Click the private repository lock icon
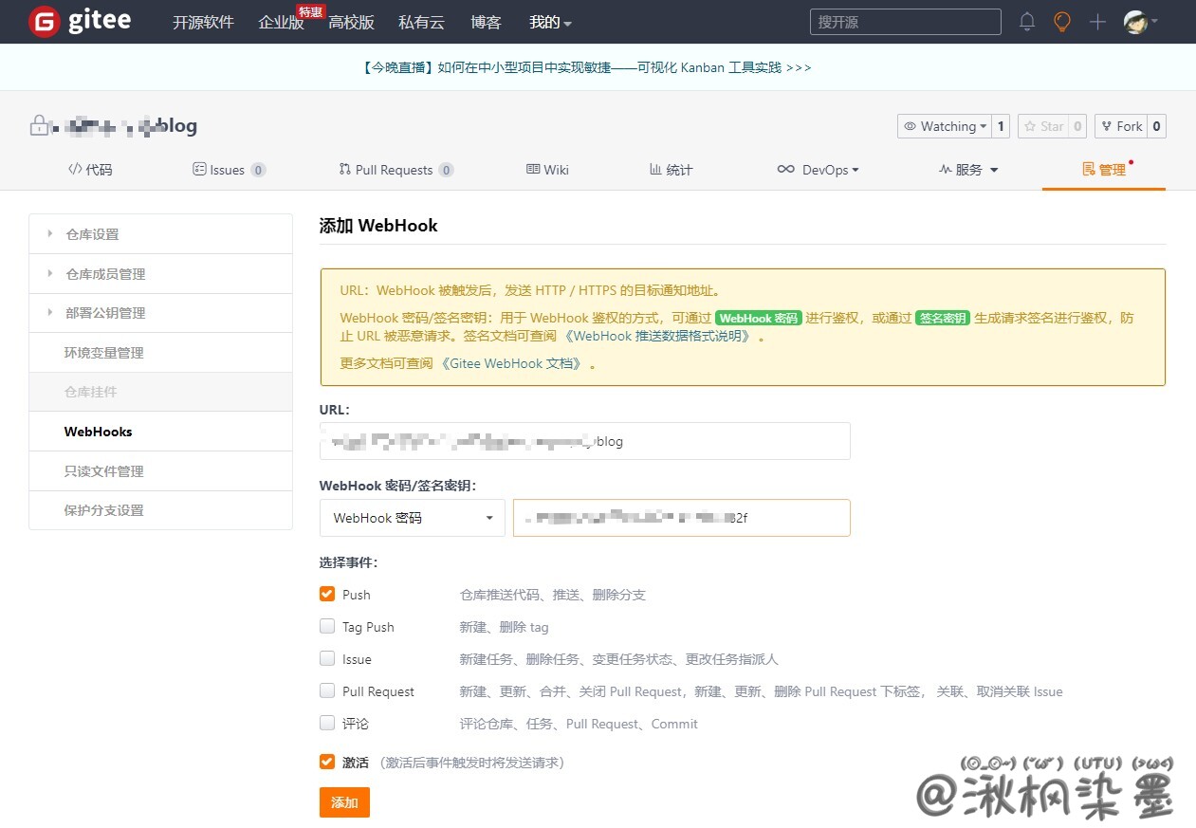The image size is (1196, 828). pos(39,126)
